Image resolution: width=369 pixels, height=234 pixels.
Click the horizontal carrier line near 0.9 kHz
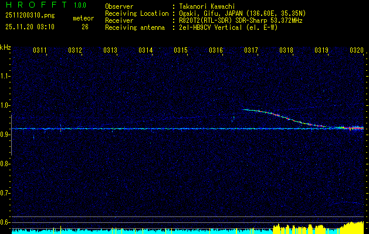(x=147, y=128)
